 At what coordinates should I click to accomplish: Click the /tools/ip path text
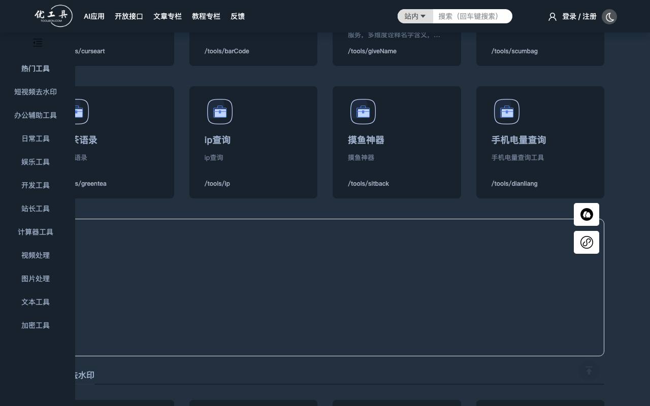click(217, 184)
